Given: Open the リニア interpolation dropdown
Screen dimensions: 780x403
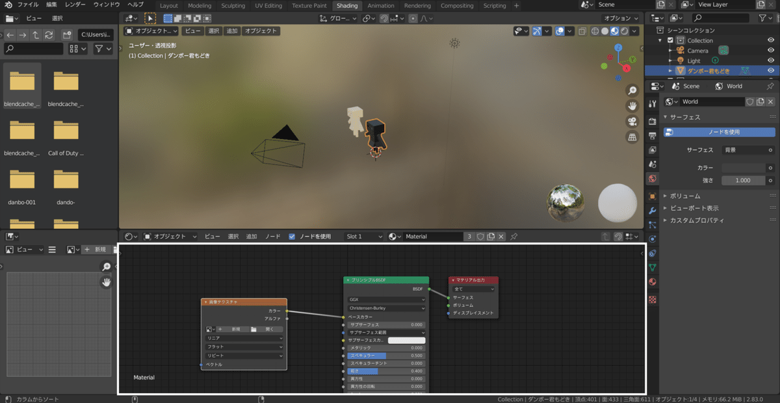Looking at the screenshot, I should coord(244,338).
